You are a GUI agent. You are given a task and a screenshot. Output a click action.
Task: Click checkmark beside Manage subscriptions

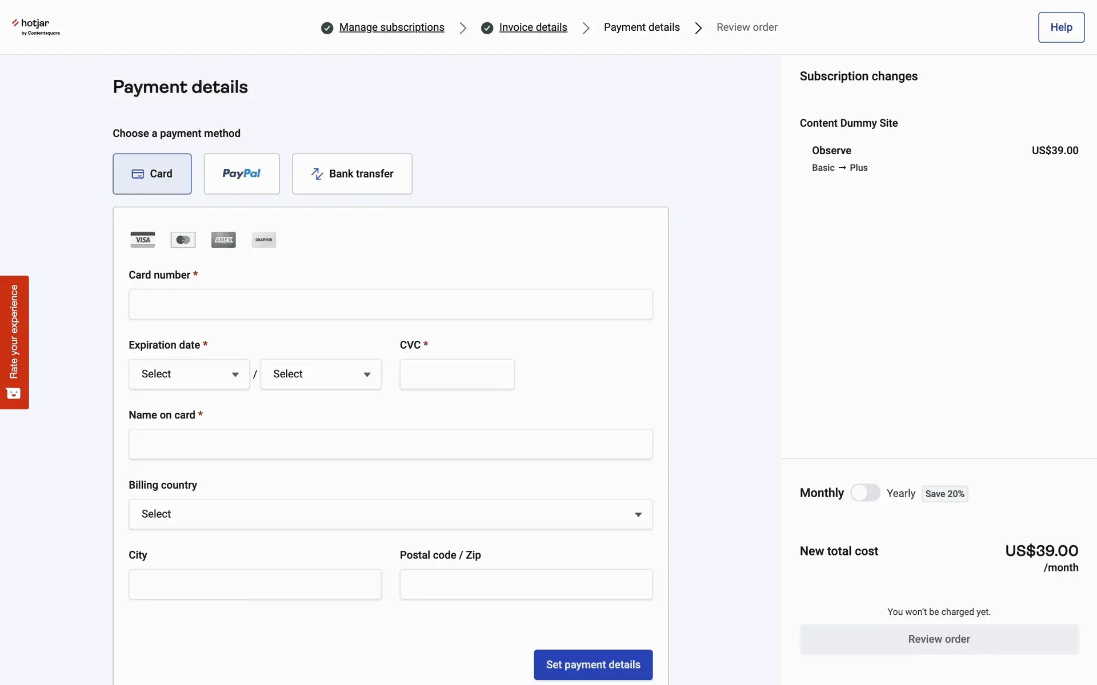pyautogui.click(x=327, y=28)
